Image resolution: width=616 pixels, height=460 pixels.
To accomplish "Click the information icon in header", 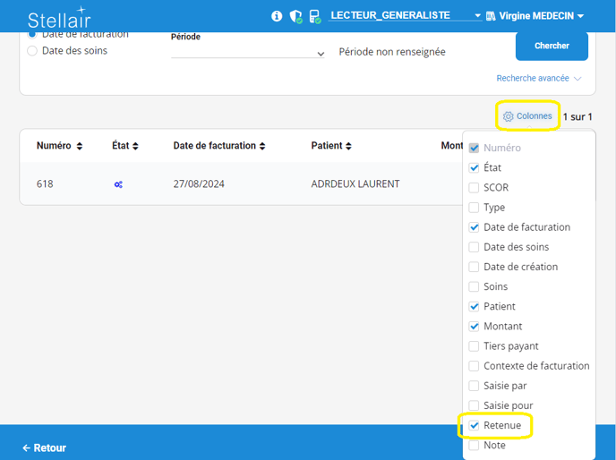I will pyautogui.click(x=277, y=16).
